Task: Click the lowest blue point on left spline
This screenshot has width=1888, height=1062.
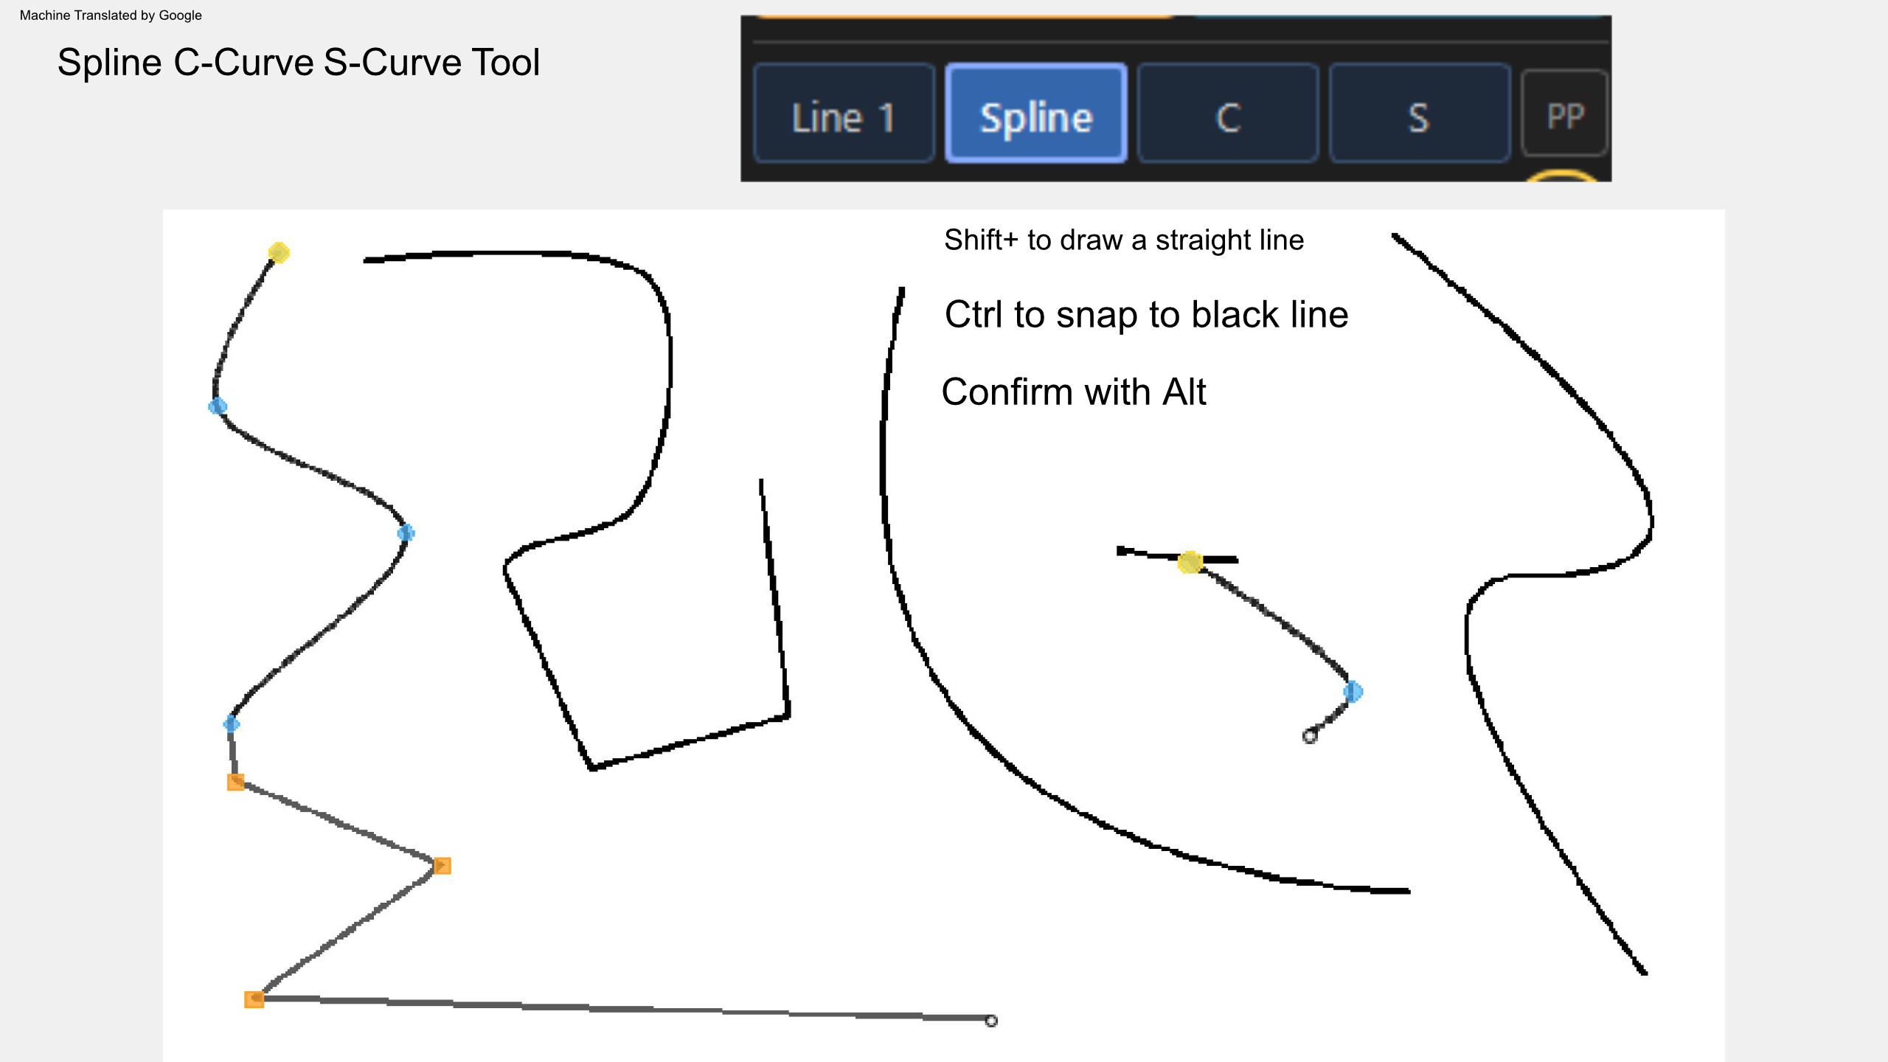Action: click(232, 723)
